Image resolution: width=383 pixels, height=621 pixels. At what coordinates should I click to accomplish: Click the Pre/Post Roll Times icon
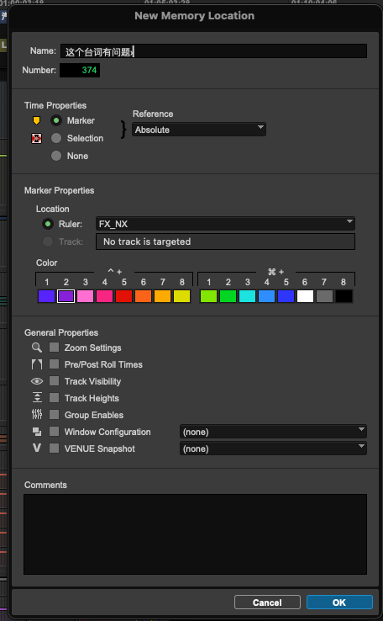click(x=37, y=364)
